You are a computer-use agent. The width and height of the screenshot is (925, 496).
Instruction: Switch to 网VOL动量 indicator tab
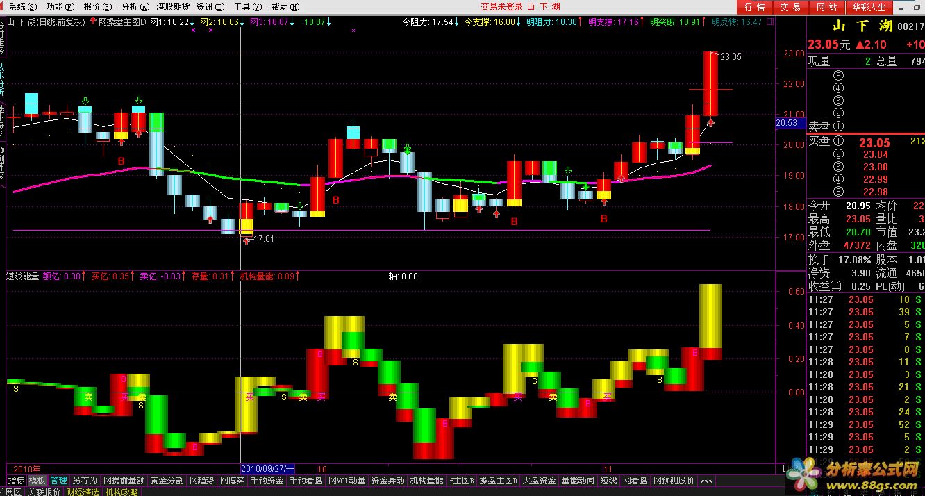point(347,480)
